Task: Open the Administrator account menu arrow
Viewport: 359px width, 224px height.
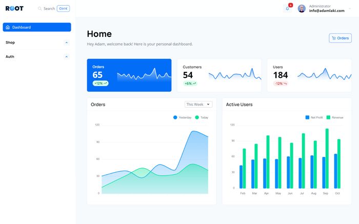Action: [350, 9]
